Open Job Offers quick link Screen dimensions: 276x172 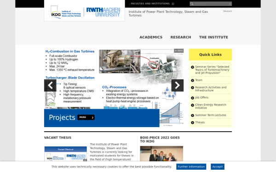tap(202, 97)
